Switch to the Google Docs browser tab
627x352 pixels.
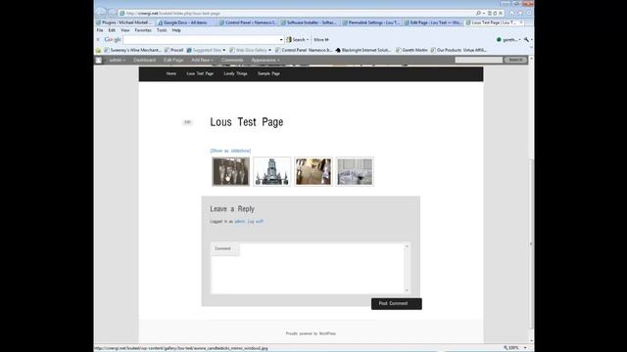pyautogui.click(x=186, y=22)
